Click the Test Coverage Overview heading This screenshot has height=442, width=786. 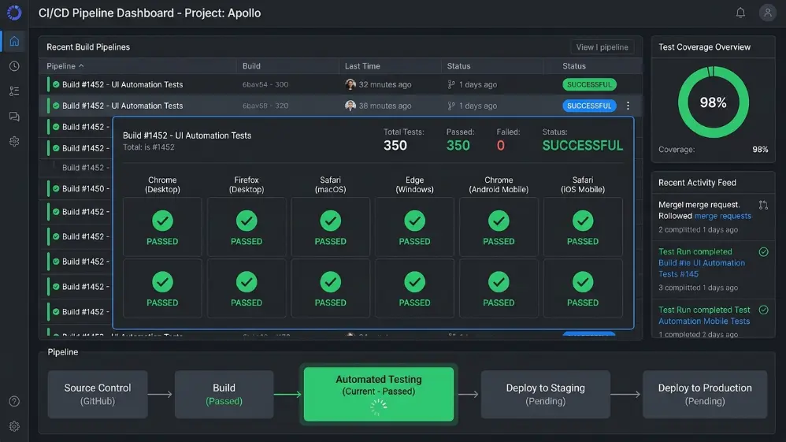(704, 46)
